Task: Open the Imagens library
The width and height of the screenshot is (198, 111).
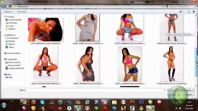Action: point(12,41)
